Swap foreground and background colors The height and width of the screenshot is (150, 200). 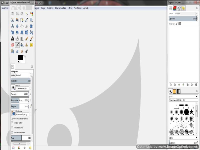pyautogui.click(x=25, y=56)
